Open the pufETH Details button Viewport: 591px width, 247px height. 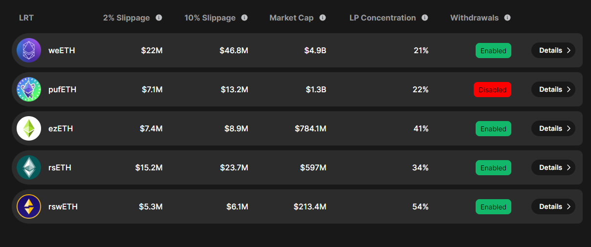[x=553, y=89]
